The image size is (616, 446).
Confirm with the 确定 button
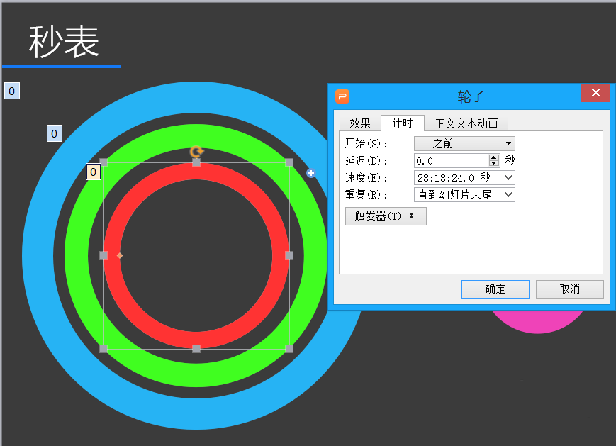495,289
